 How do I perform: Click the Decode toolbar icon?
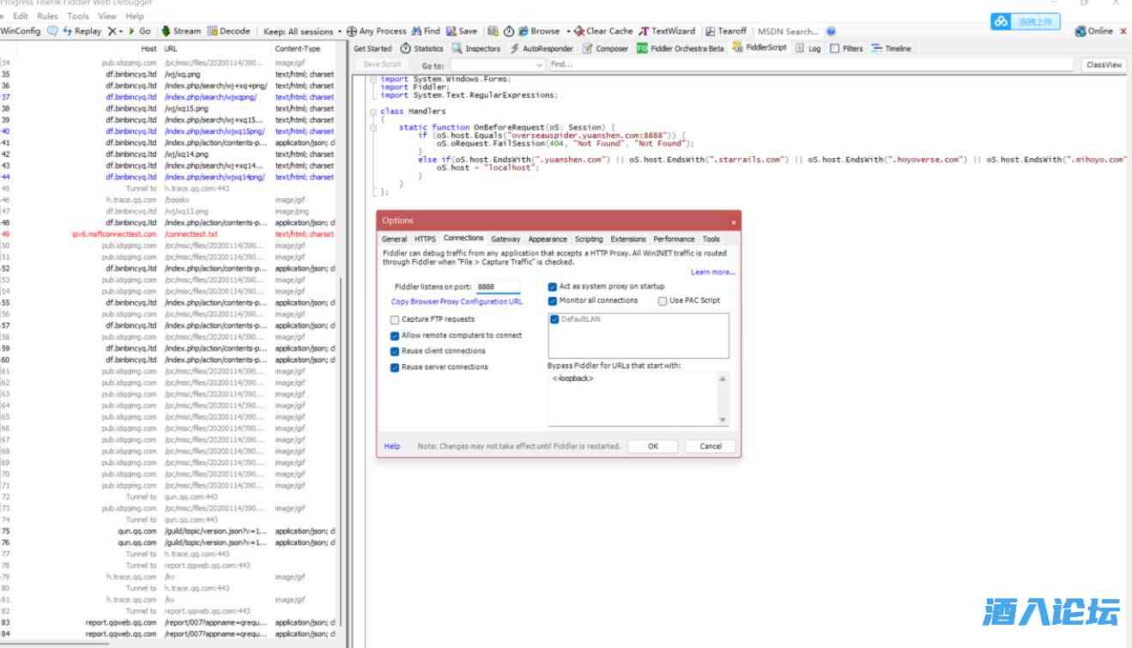coord(213,32)
